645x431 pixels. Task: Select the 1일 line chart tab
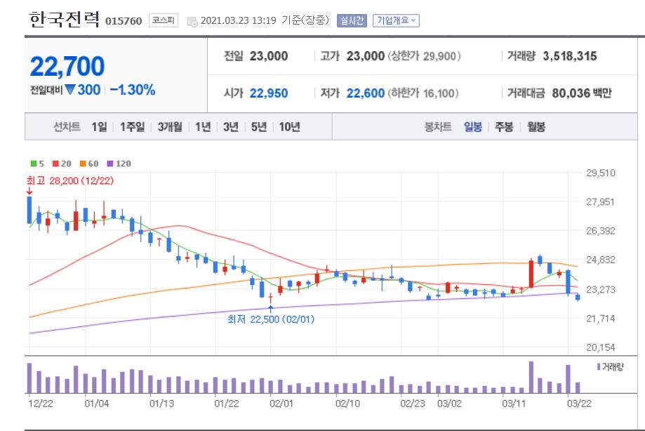pos(99,126)
